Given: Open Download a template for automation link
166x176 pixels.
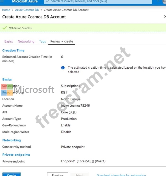Looking at the screenshot, I should coord(121,175).
